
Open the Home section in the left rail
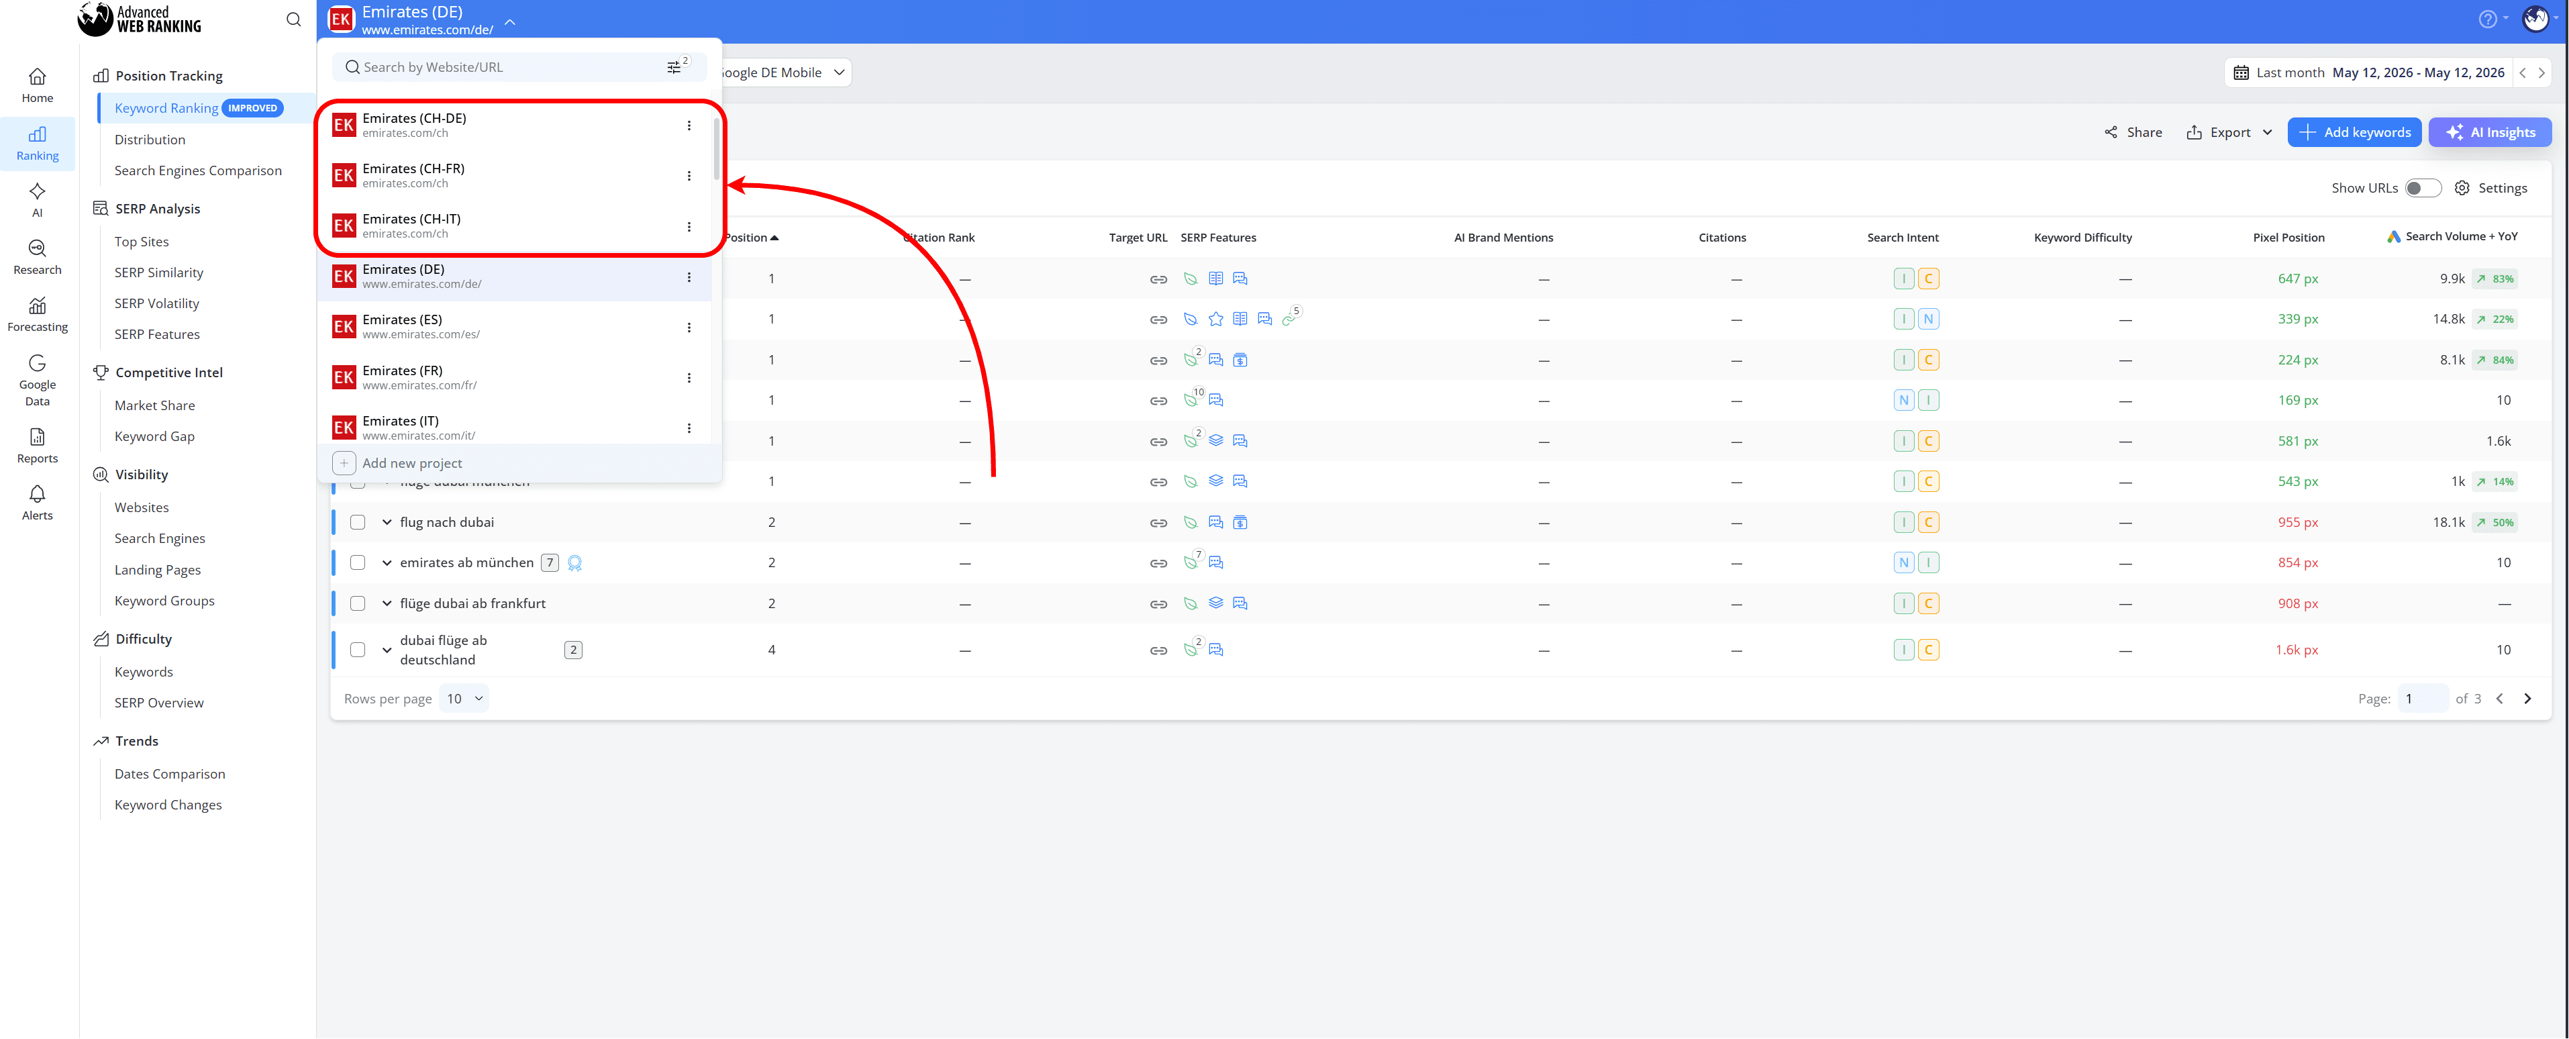pos(37,86)
